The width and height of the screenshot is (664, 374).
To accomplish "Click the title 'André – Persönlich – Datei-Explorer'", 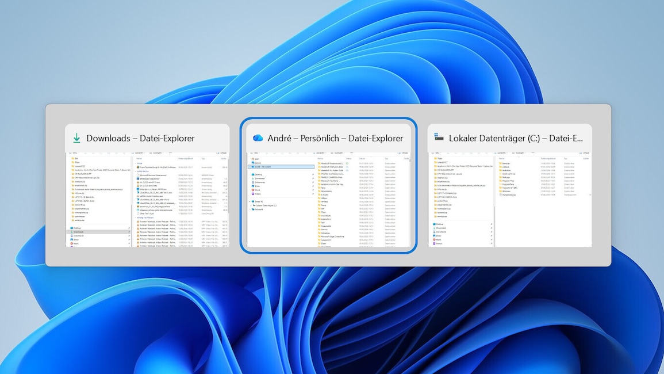I will click(335, 138).
